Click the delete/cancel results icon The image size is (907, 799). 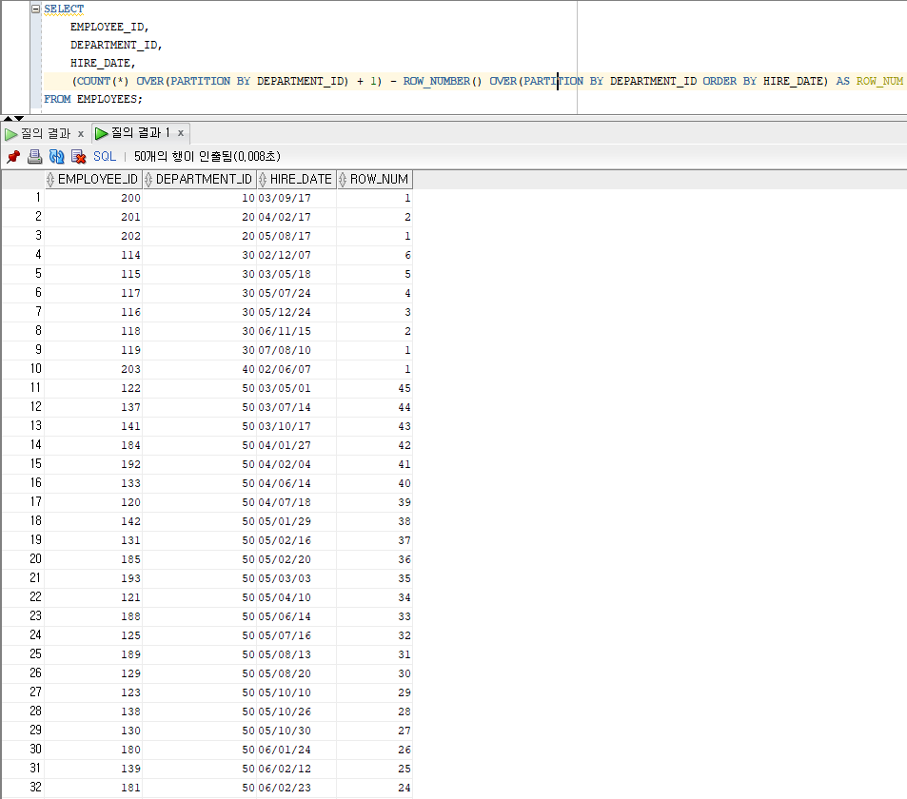click(x=78, y=156)
